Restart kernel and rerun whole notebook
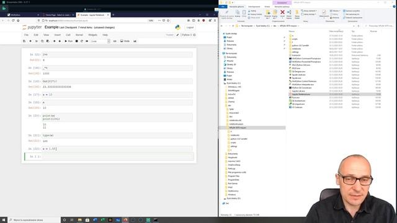The image size is (397, 223). tap(87, 41)
